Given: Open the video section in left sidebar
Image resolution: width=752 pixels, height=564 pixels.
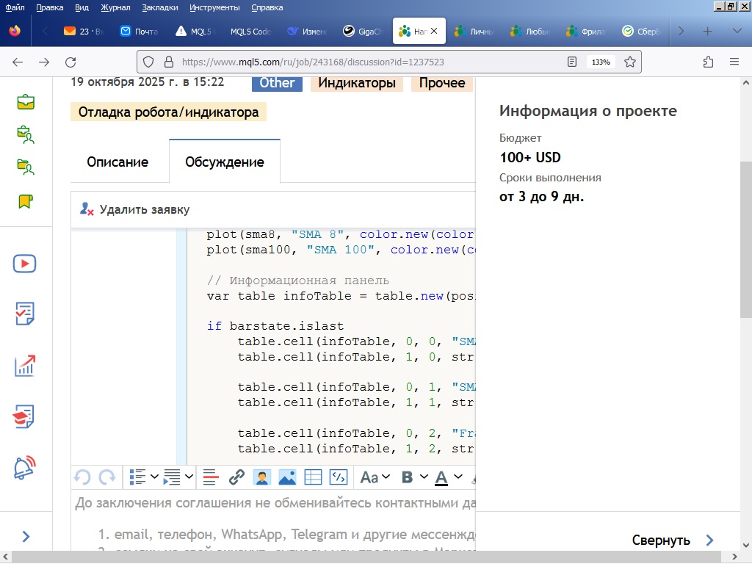Looking at the screenshot, I should (25, 264).
